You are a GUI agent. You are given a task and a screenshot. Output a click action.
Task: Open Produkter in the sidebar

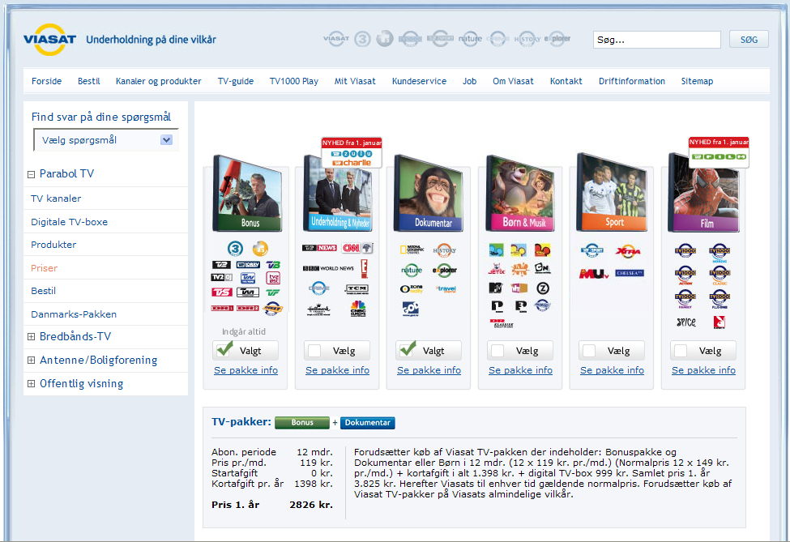53,245
